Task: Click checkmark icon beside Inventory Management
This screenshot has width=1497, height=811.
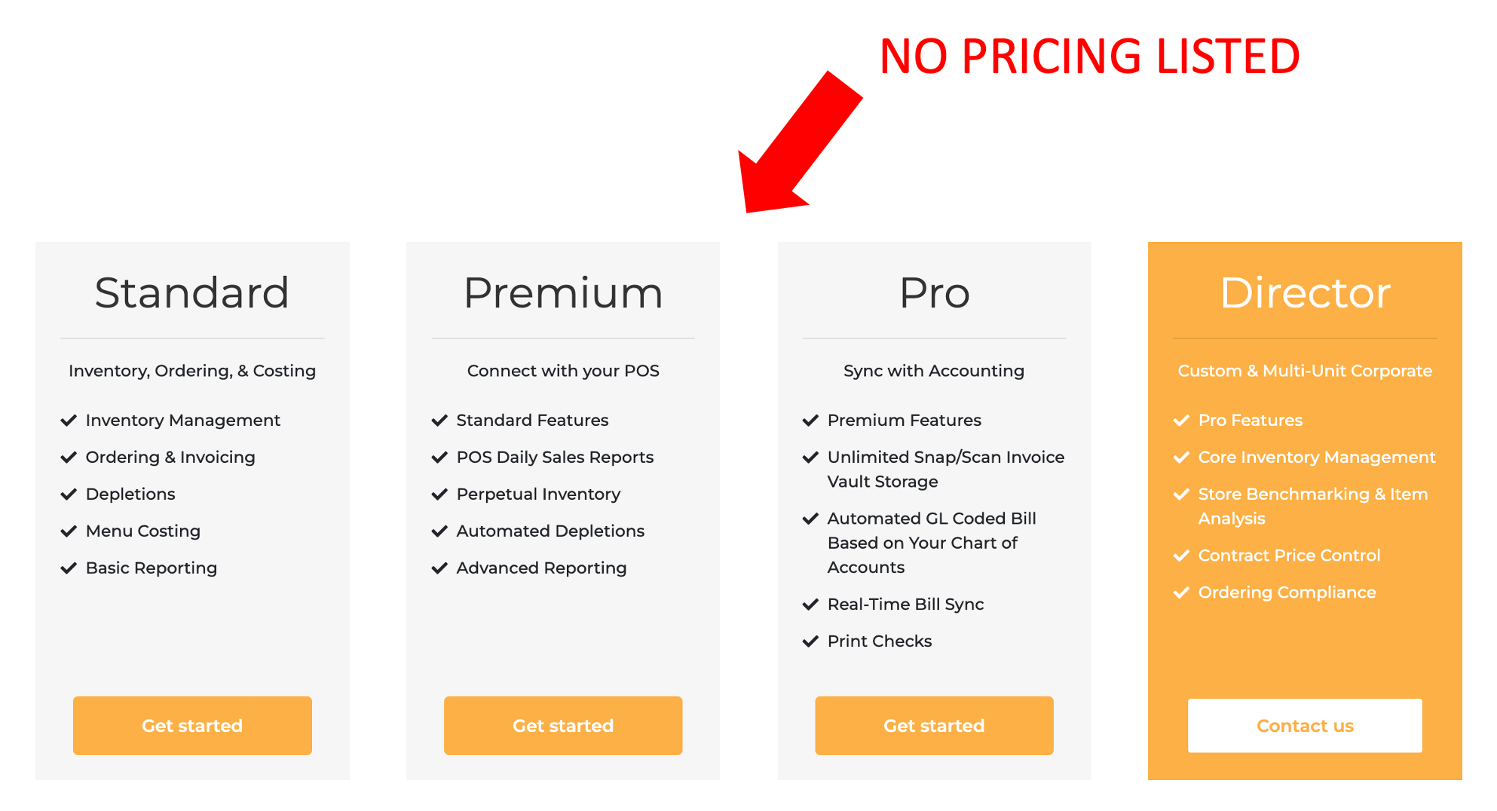Action: pyautogui.click(x=69, y=421)
